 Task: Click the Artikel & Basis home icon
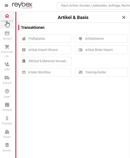point(7,16)
